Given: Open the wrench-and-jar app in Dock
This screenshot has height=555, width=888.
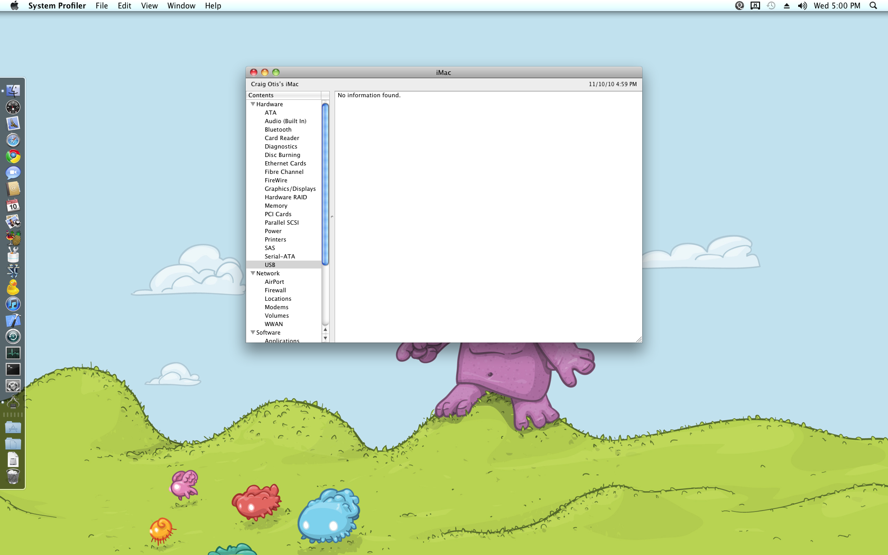Looking at the screenshot, I should [13, 255].
